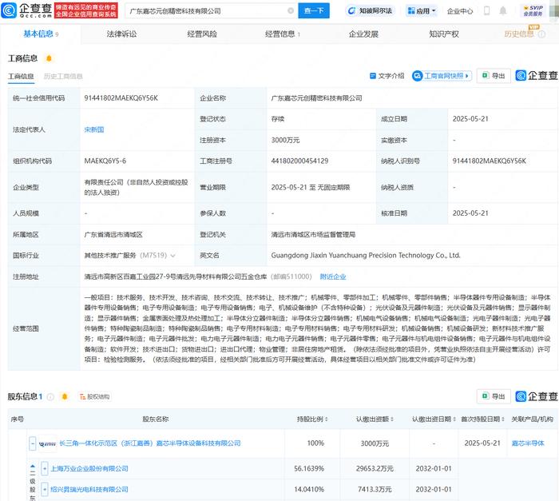Go to 企业中心
The image size is (559, 501).
[459, 11]
